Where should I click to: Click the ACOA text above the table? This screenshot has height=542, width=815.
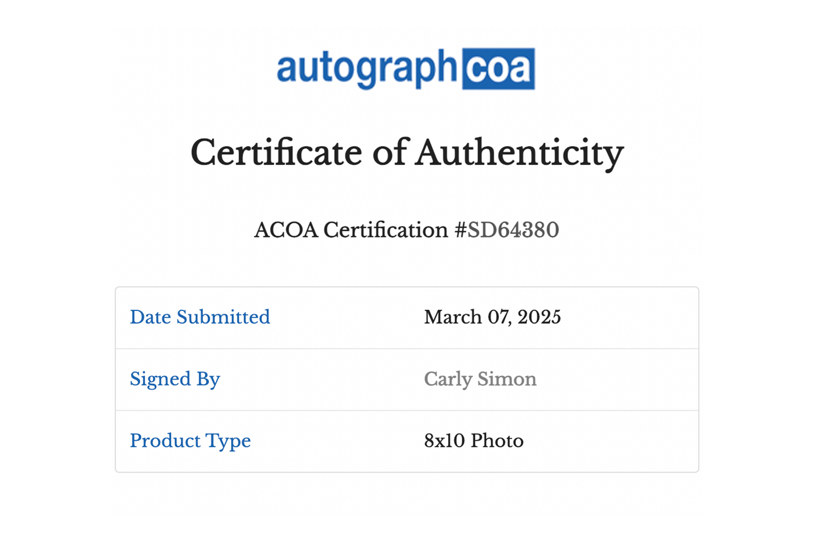coord(286,230)
